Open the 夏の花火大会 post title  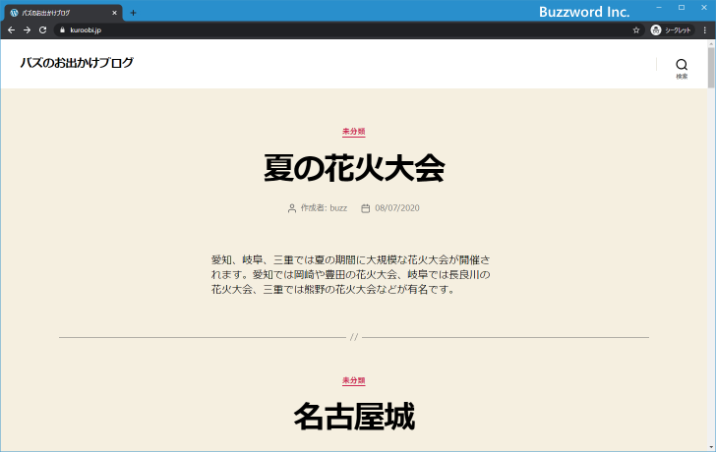(354, 168)
